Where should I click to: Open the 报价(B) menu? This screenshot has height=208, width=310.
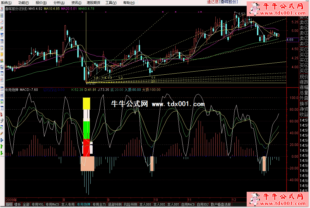(x=41, y=3)
